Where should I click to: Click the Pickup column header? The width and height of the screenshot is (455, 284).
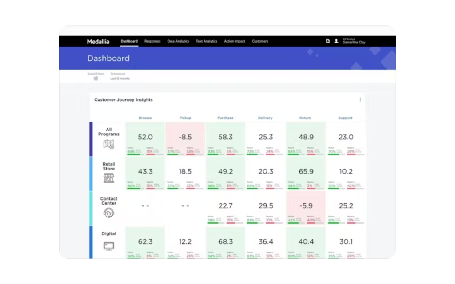(185, 118)
